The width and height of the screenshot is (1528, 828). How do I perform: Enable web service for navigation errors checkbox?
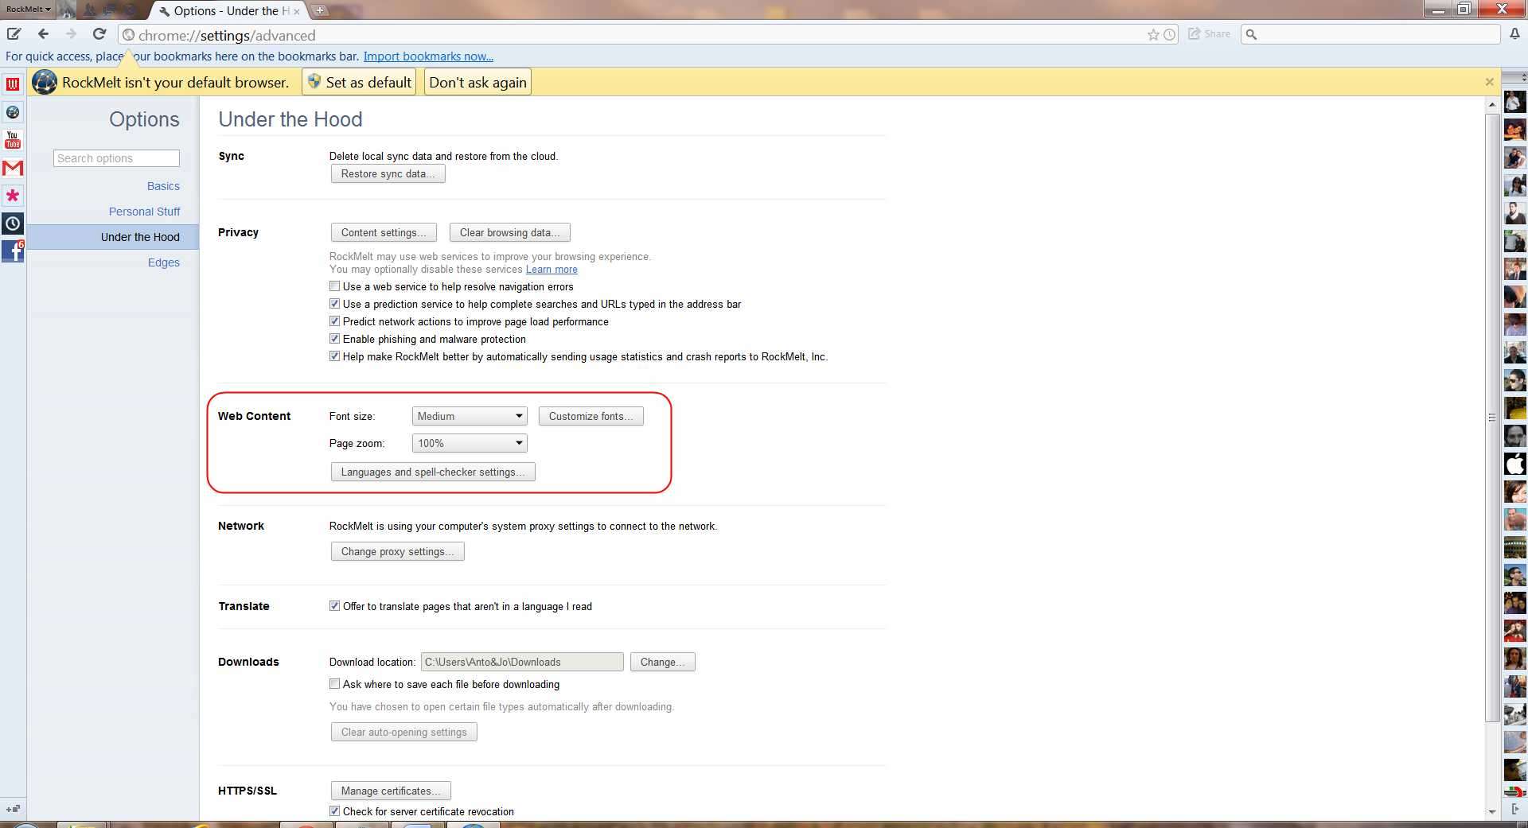[x=335, y=286]
